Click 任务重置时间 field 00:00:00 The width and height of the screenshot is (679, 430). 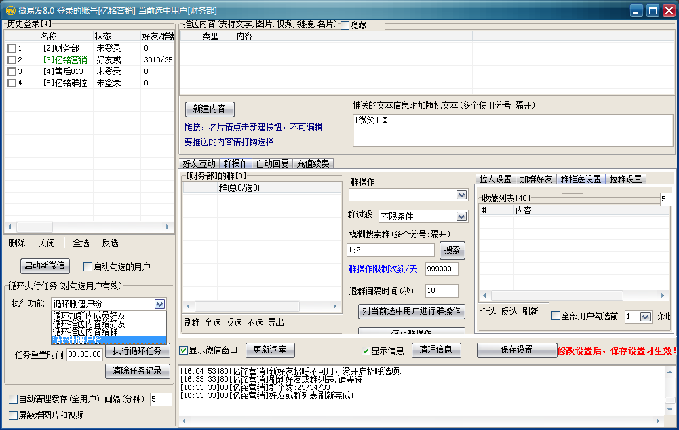click(85, 354)
